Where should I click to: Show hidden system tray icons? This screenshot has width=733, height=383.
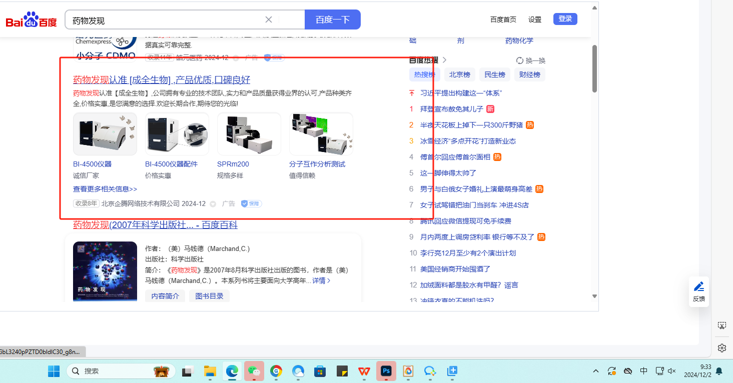pyautogui.click(x=596, y=371)
